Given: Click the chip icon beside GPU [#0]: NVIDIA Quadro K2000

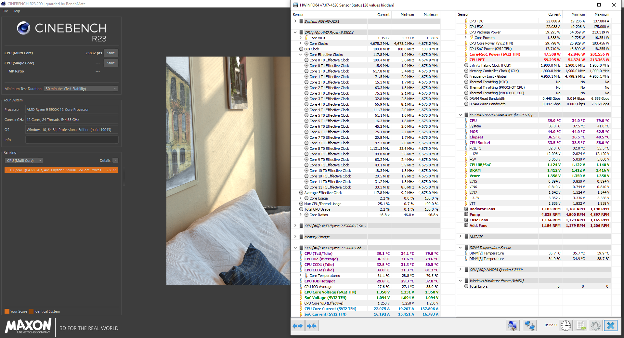Looking at the screenshot, I should tap(466, 270).
